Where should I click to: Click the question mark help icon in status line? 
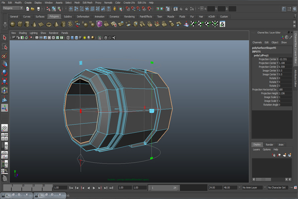pyautogui.click(x=108, y=9)
